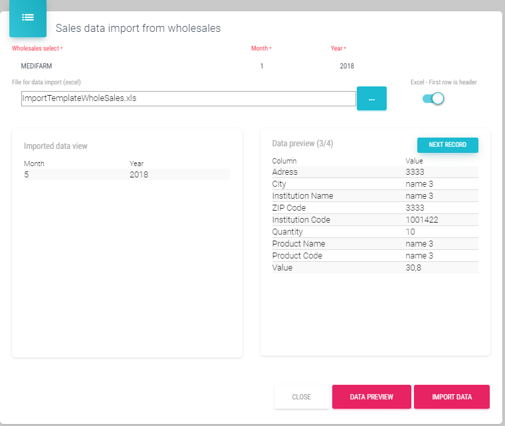Image resolution: width=505 pixels, height=426 pixels.
Task: Browse for file with the ellipsis button
Action: click(371, 98)
